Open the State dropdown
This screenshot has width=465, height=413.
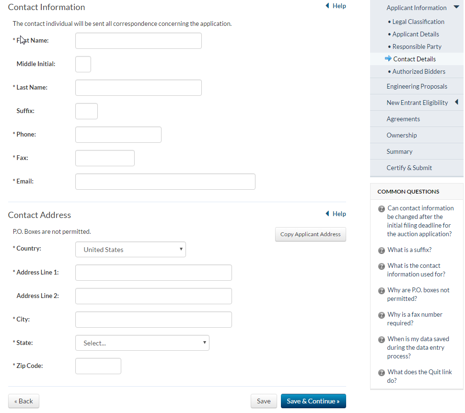click(x=142, y=343)
